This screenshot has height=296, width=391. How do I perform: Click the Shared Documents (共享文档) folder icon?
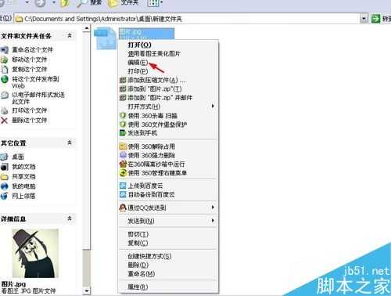pos(5,177)
